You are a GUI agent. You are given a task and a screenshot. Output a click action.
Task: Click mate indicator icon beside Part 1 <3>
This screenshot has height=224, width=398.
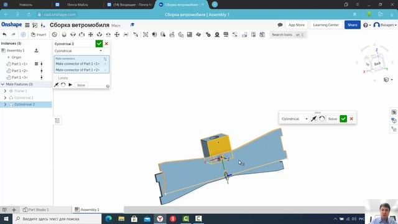pyautogui.click(x=42, y=77)
